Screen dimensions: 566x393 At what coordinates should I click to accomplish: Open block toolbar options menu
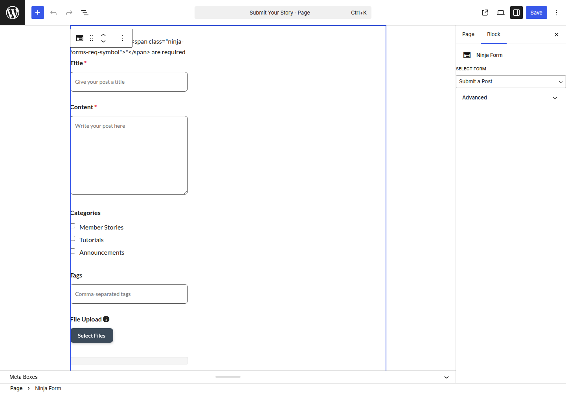[x=123, y=38]
